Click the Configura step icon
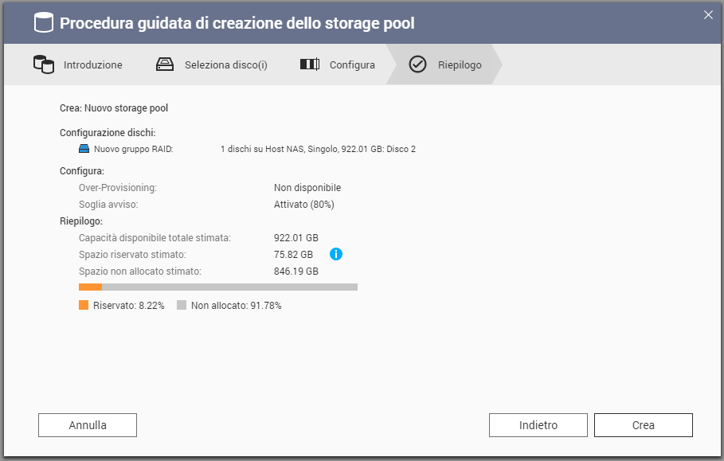This screenshot has height=461, width=724. [310, 64]
